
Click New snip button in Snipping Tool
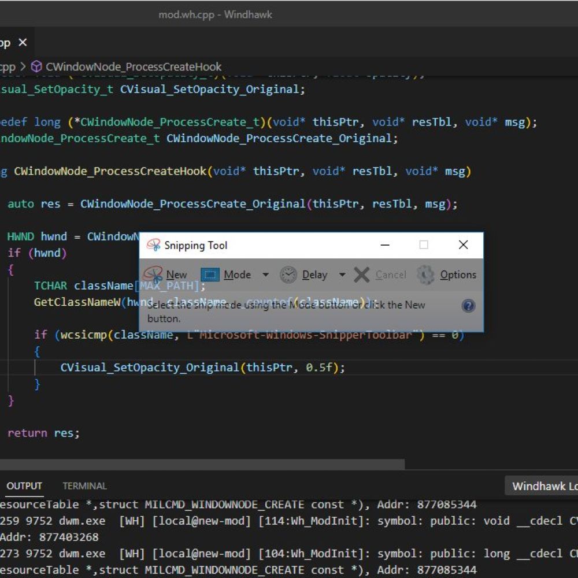165,275
